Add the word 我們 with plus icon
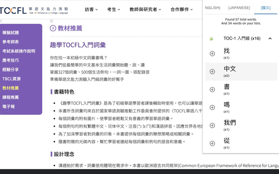 coord(212,125)
